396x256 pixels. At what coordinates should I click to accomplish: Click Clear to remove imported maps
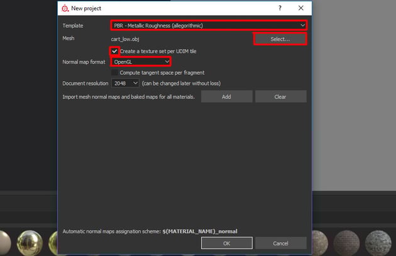280,96
